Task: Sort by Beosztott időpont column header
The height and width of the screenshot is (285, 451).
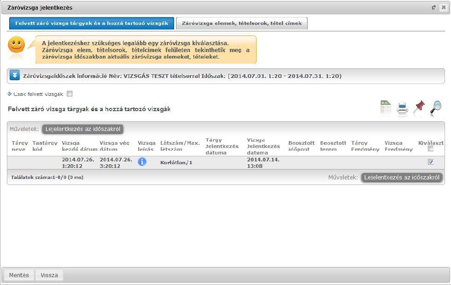Action: coord(301,146)
